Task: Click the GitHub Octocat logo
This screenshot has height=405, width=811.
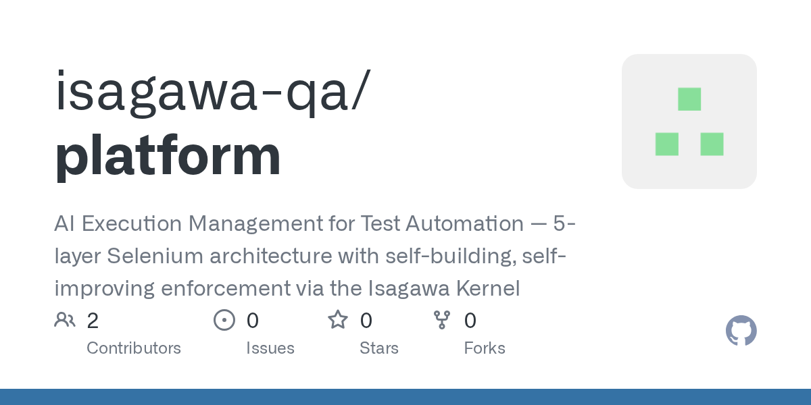Action: pyautogui.click(x=741, y=331)
